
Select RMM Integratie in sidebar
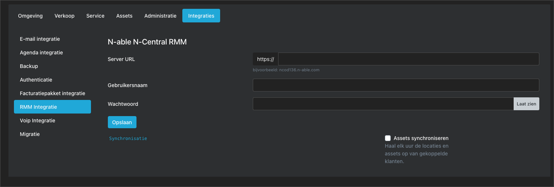pyautogui.click(x=52, y=107)
